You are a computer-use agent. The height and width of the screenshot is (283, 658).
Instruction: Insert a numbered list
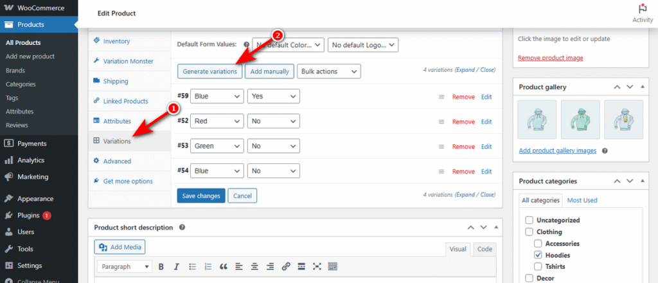(208, 266)
